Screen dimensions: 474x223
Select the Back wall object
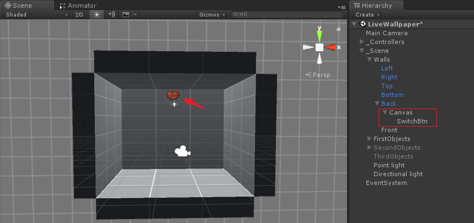(389, 104)
